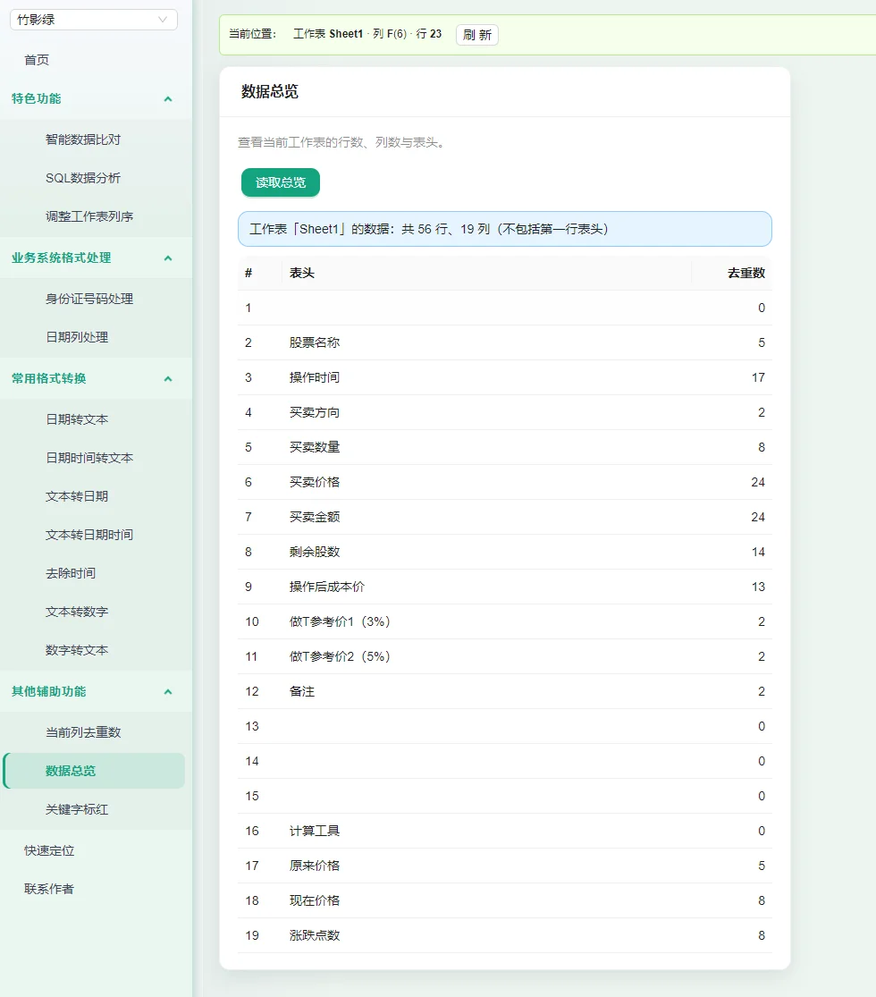Select the 买卖价格 row
The height and width of the screenshot is (997, 876).
505,482
